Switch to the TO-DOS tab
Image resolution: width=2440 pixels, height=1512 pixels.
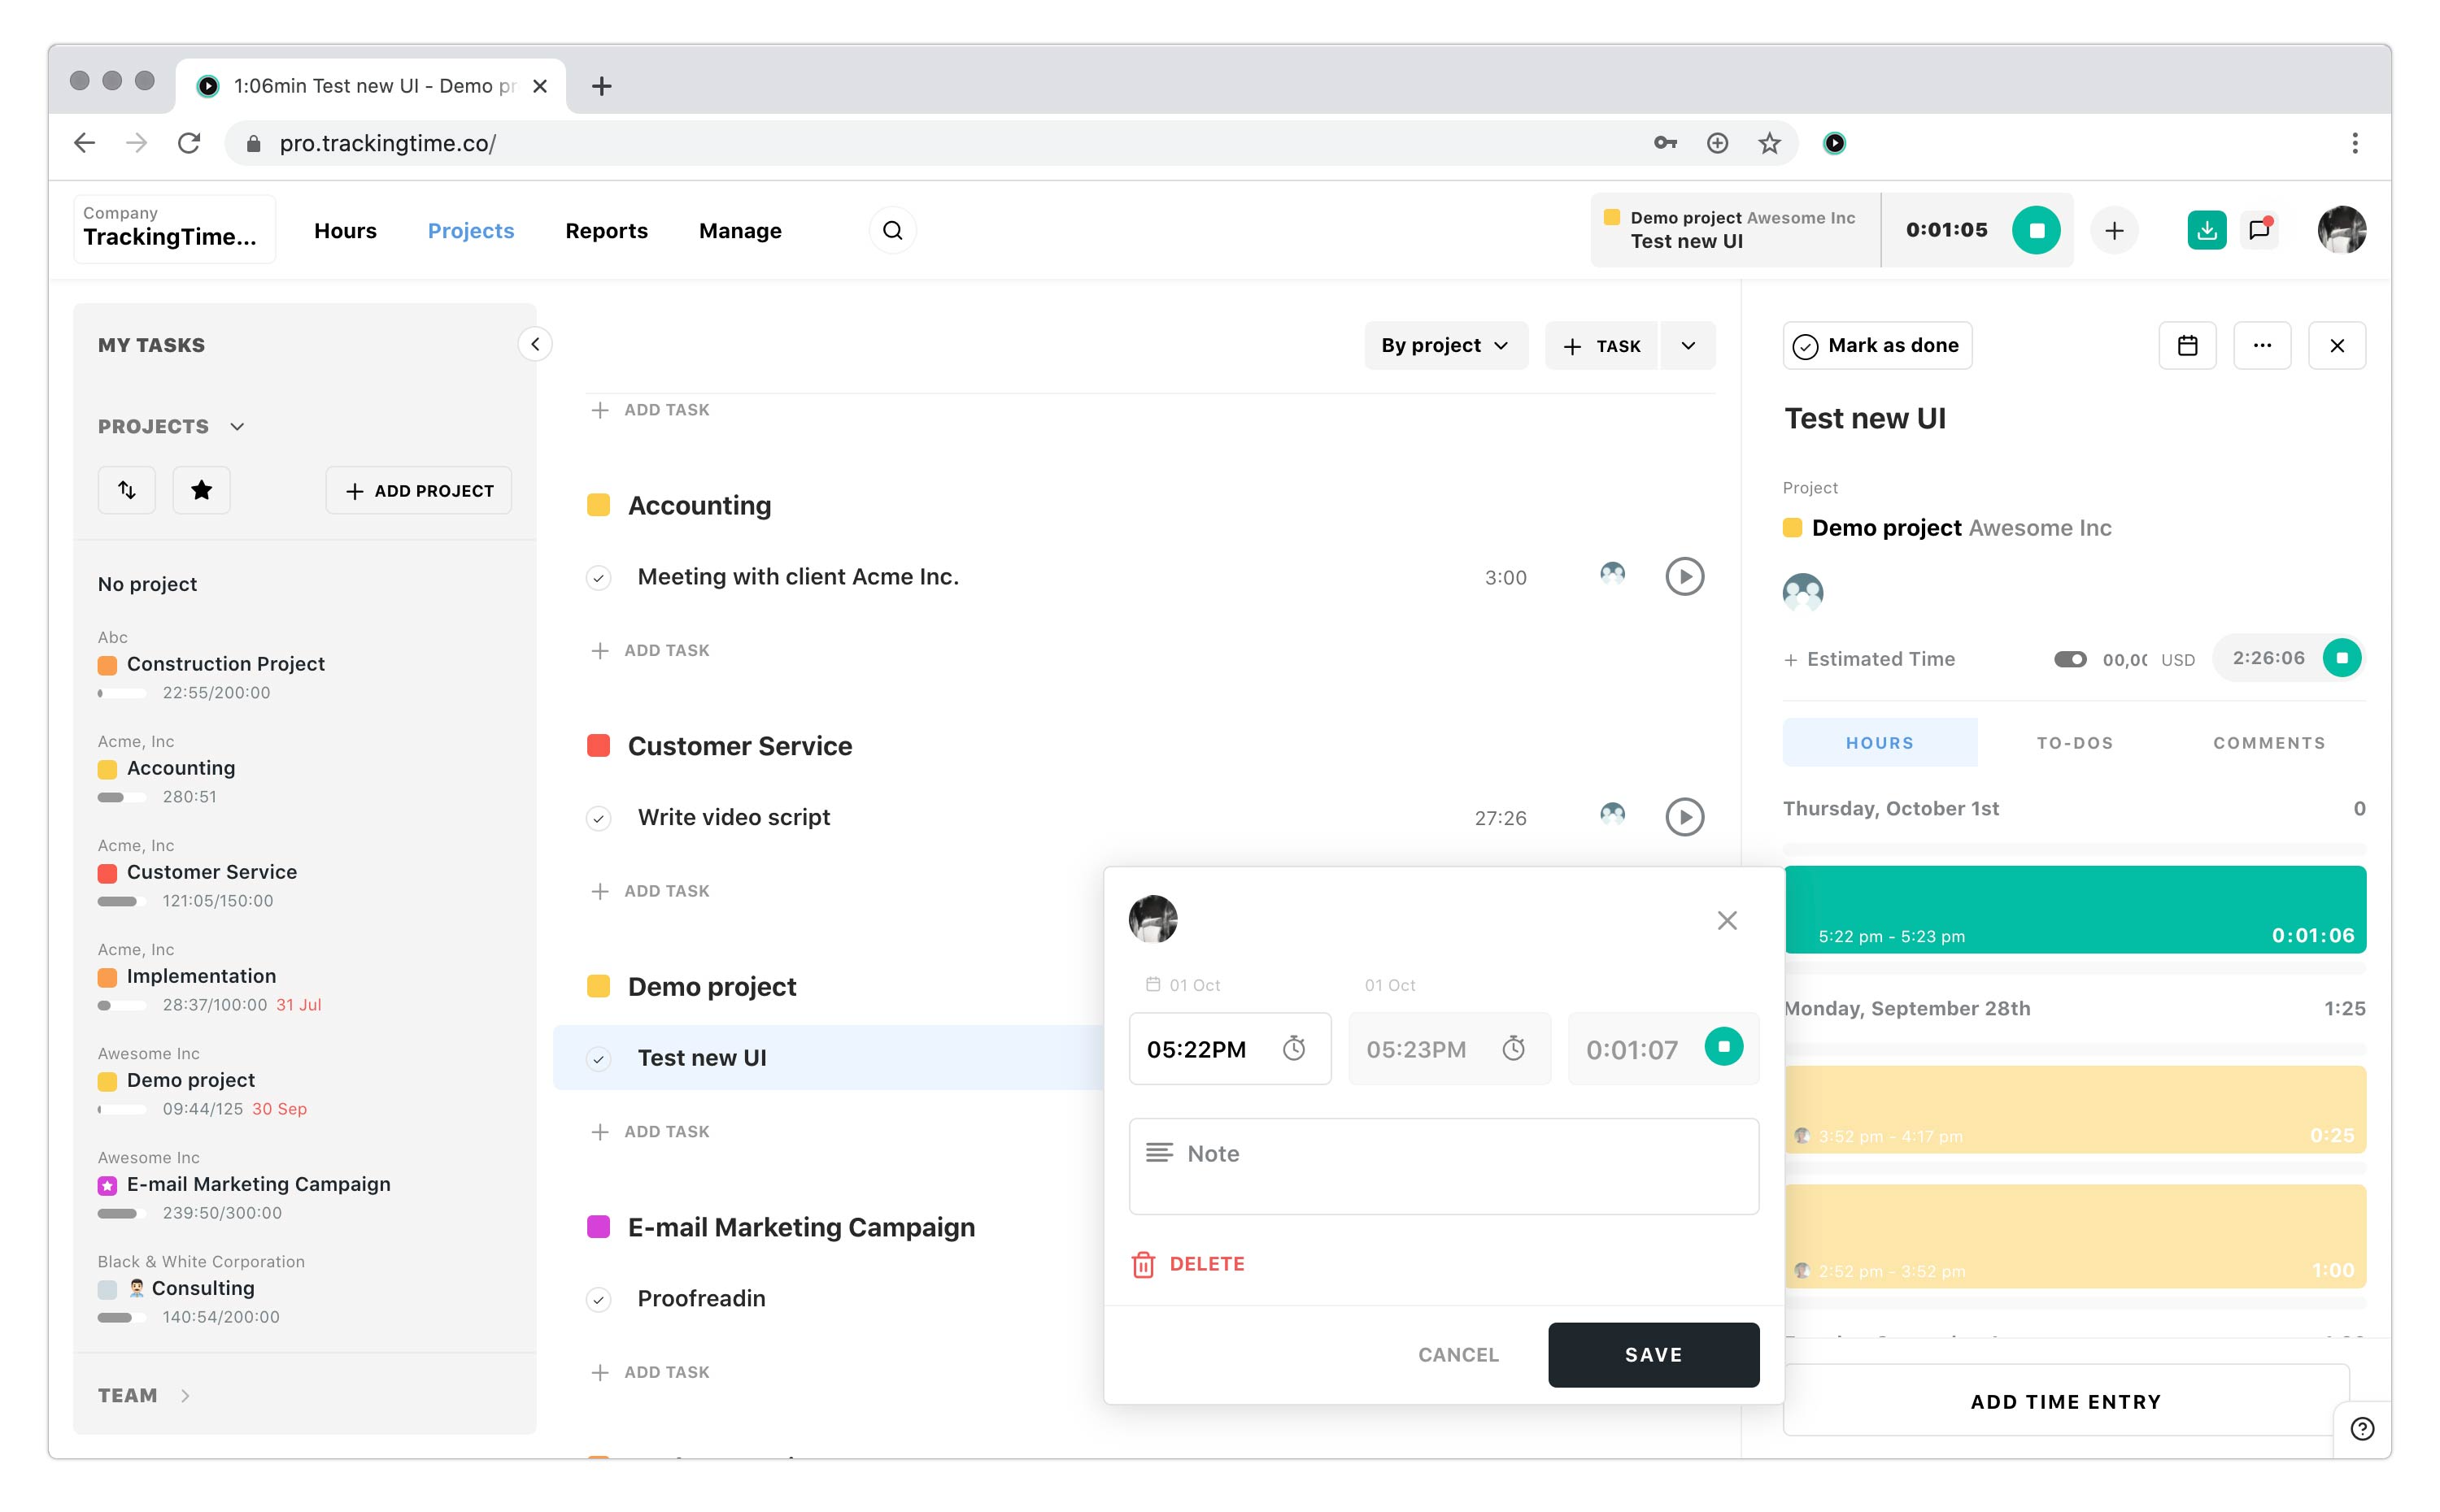2074,743
